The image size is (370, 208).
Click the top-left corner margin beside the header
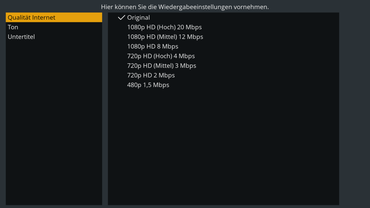(24, 6)
